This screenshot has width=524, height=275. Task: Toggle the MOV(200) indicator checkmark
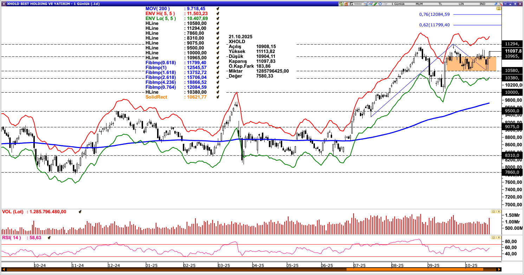click(218, 8)
